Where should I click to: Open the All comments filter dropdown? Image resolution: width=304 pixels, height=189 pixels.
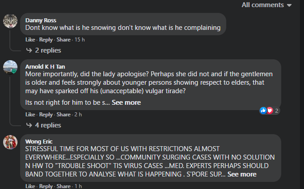(x=266, y=5)
